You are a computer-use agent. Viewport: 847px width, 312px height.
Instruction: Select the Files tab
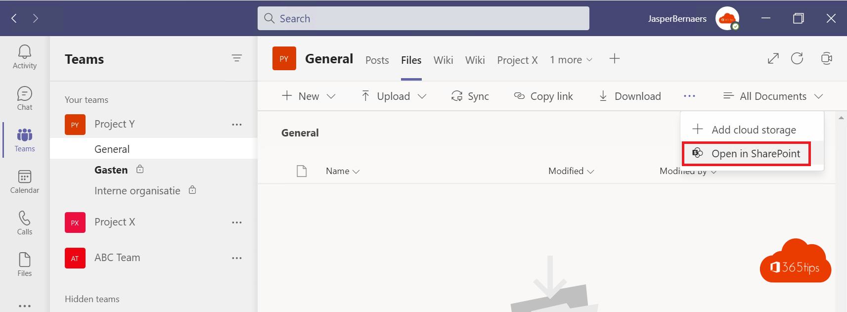click(411, 60)
